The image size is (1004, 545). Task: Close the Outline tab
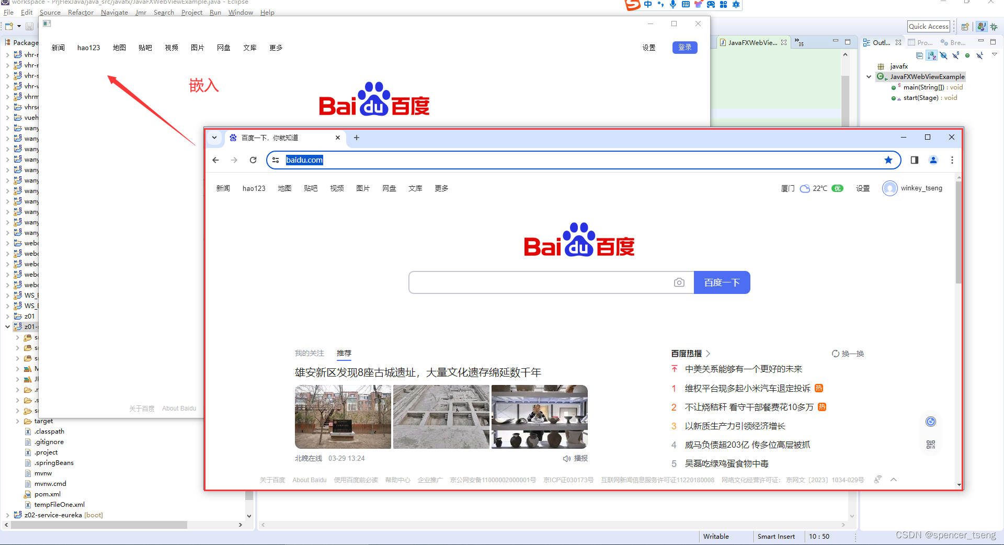tap(898, 42)
